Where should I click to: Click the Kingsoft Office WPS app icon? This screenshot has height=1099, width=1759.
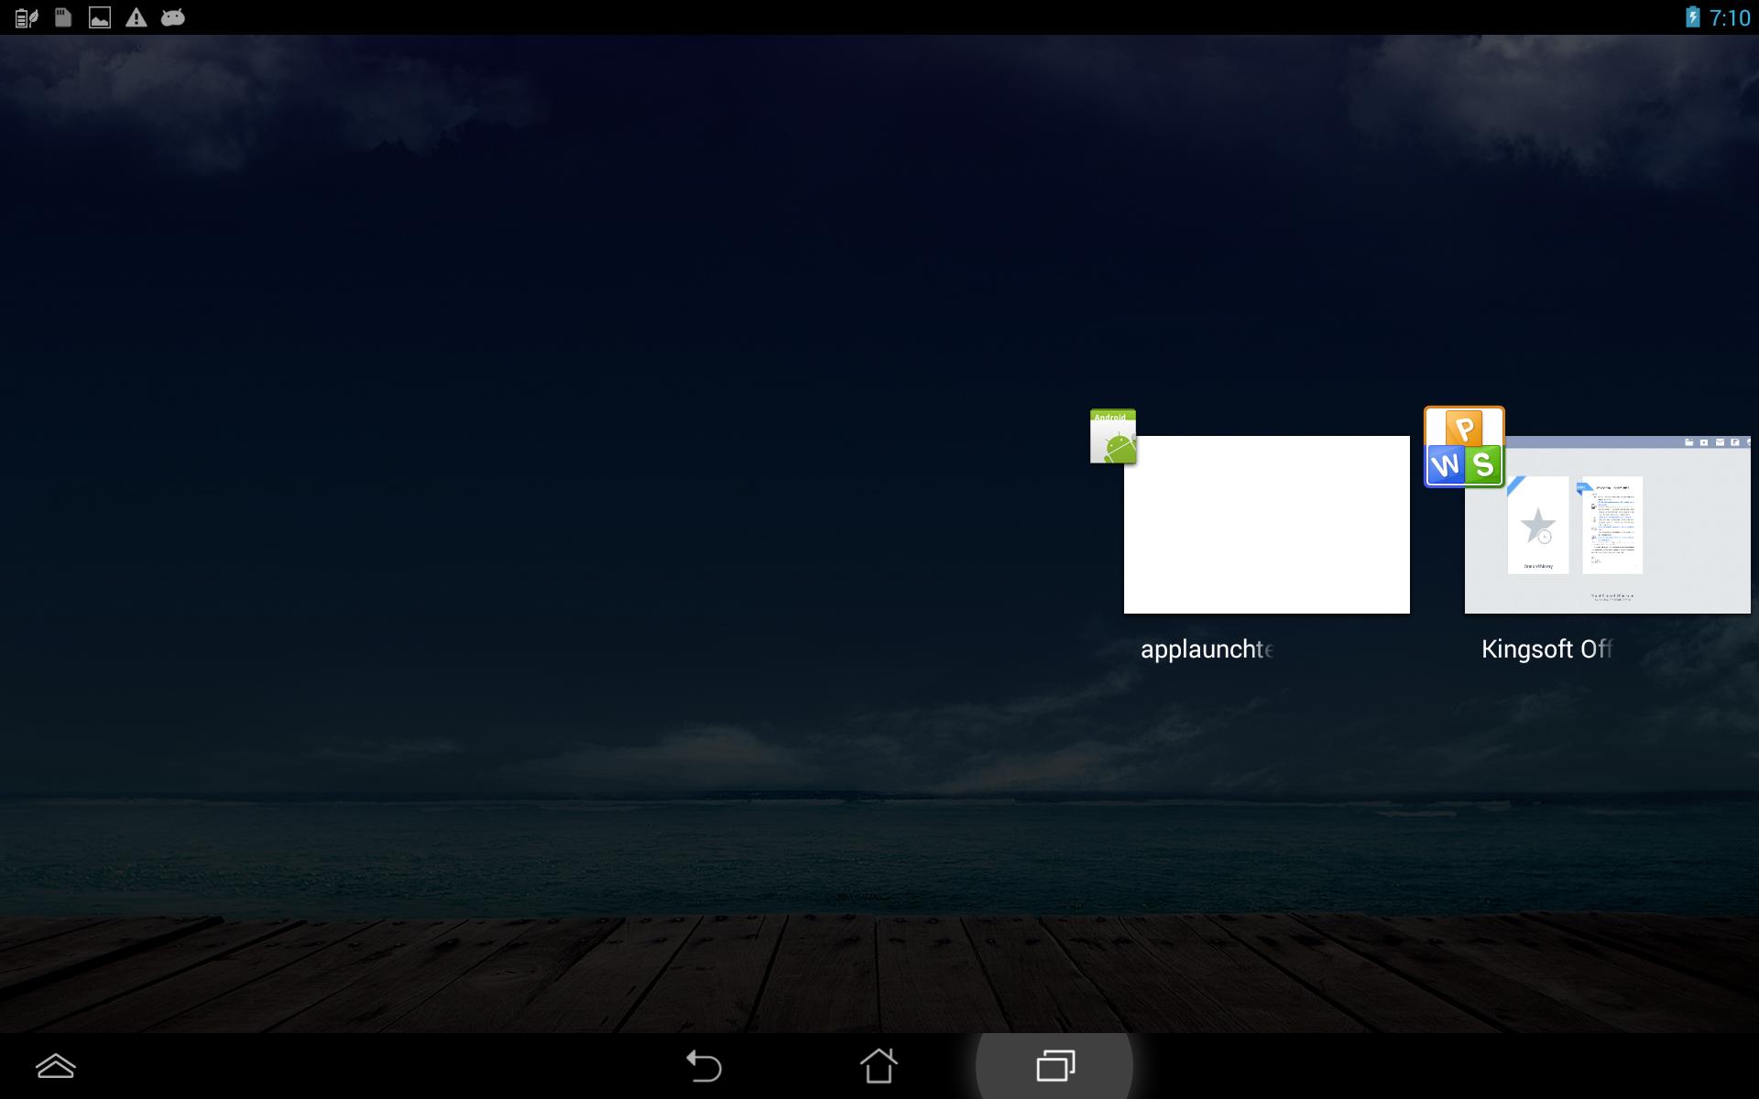click(1464, 447)
